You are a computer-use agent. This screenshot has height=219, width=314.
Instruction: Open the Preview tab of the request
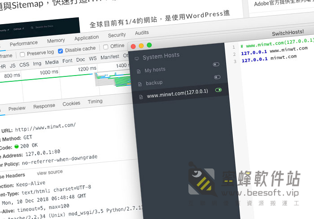coord(17,108)
